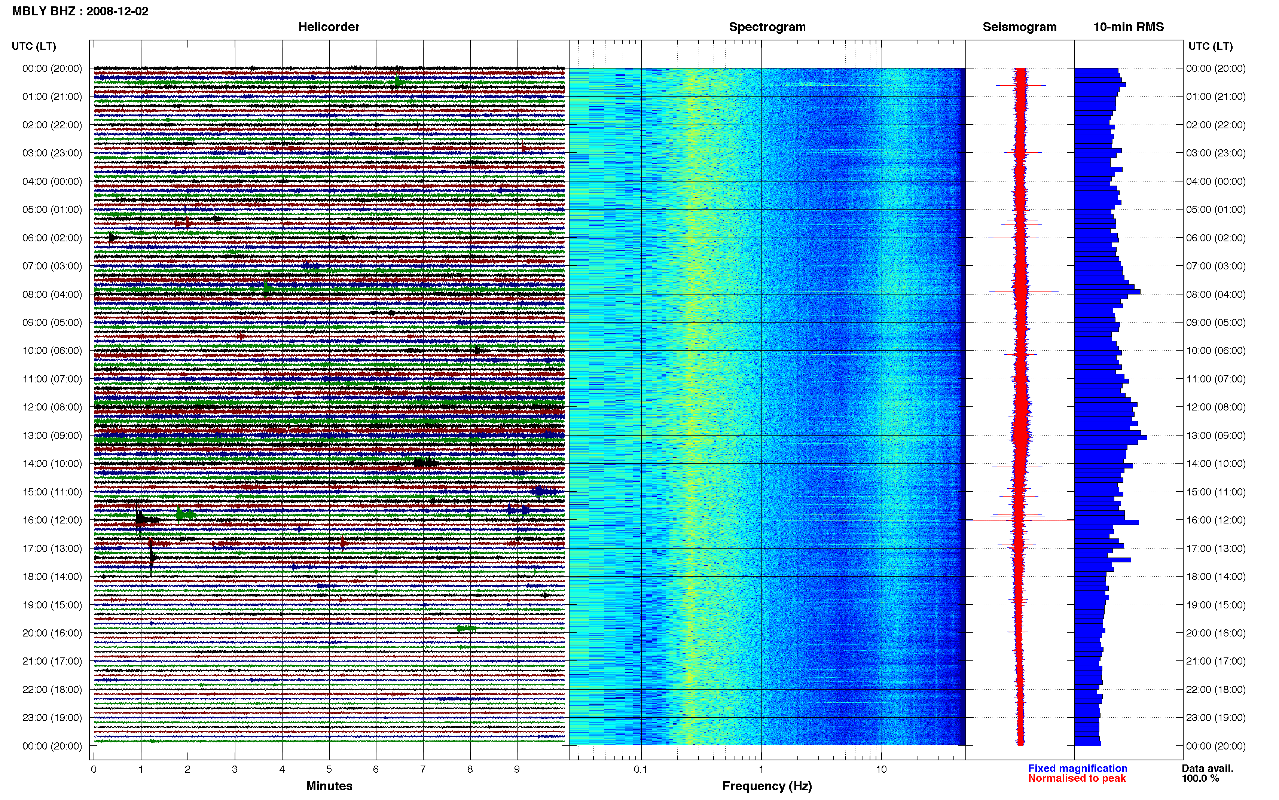Click left time label 04:00 (00:00)

tap(52, 181)
